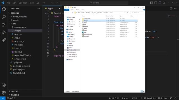
Task: Switch to Share tab in File Explorer ribbon
Action: pos(77,10)
